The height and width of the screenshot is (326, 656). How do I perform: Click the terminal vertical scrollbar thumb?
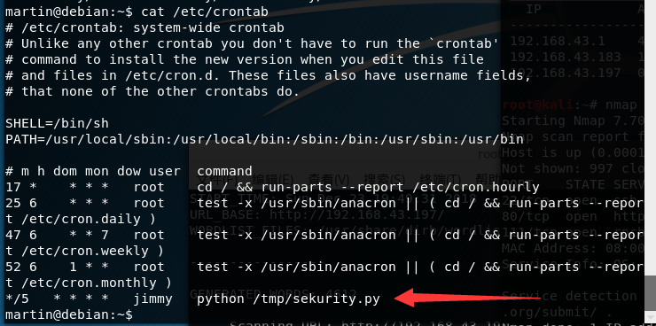(x=650, y=292)
